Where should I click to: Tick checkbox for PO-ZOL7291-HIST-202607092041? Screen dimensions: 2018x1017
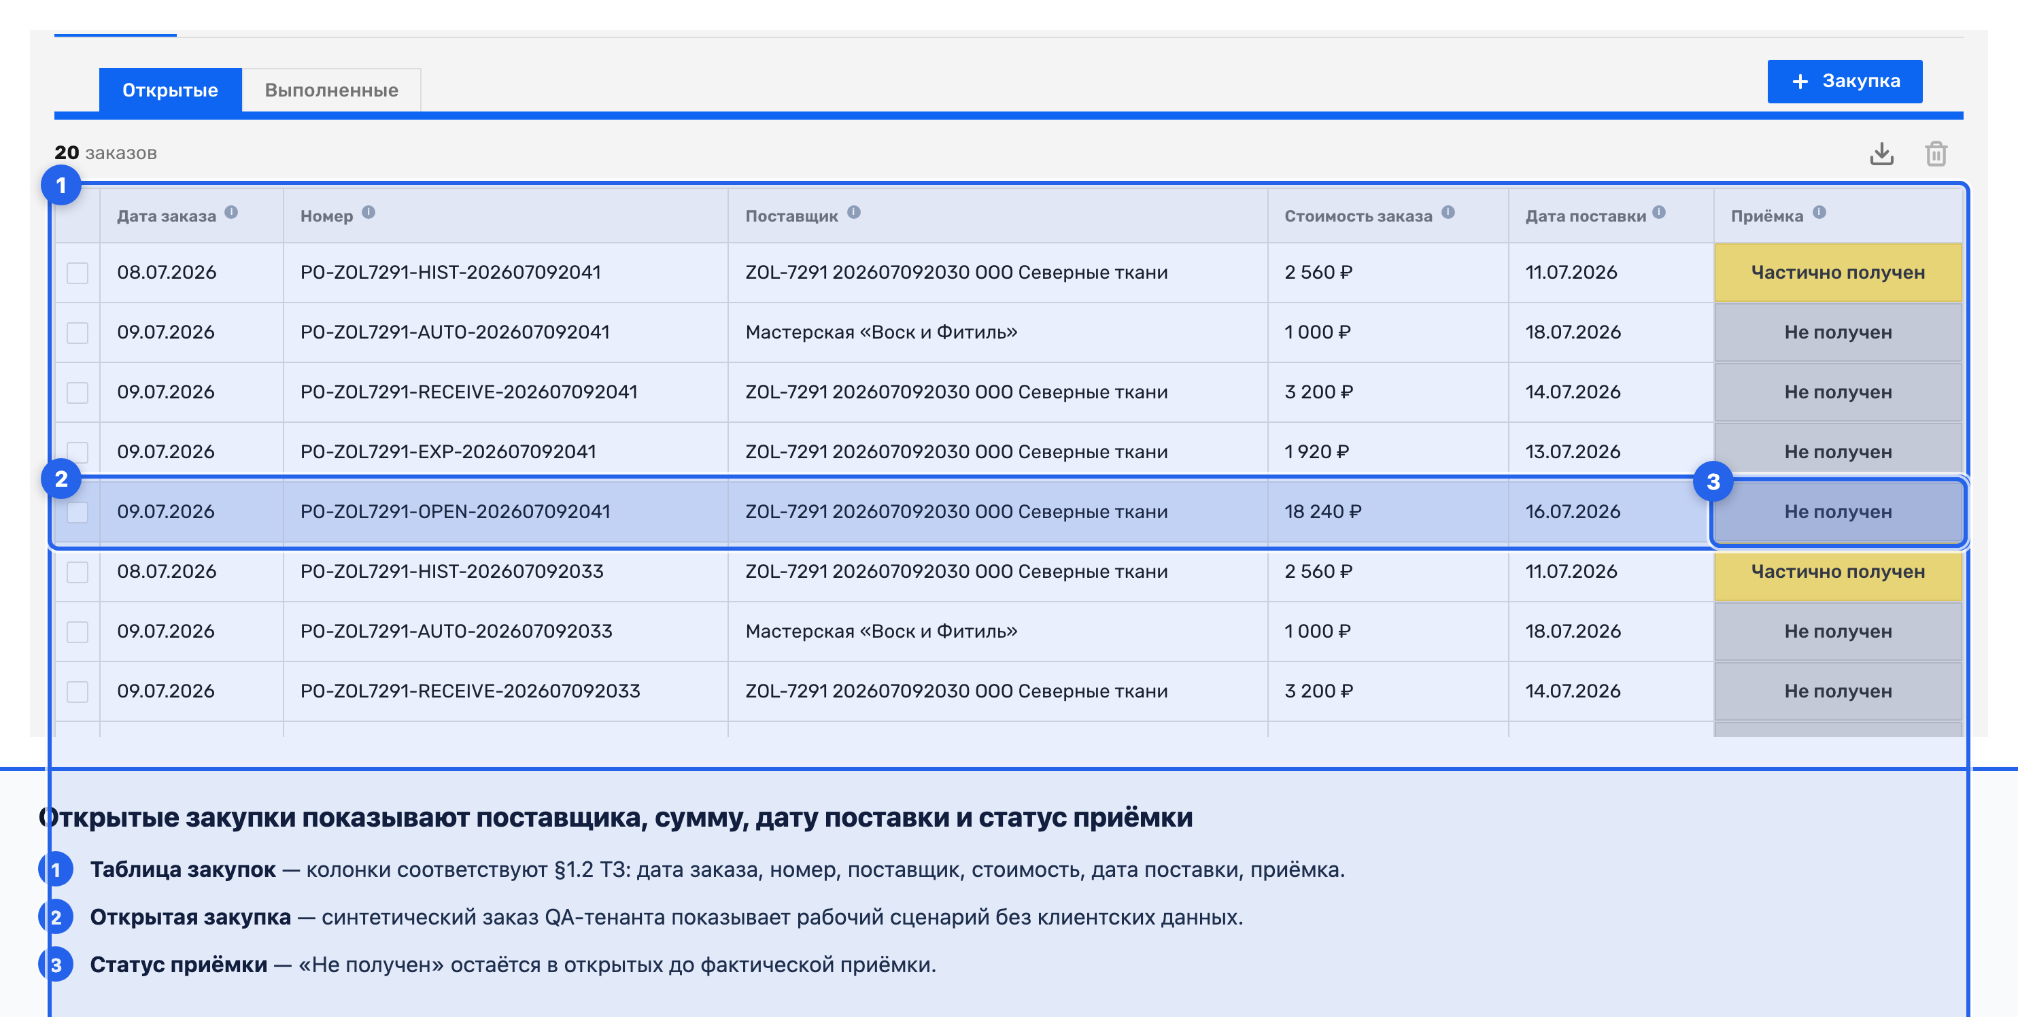click(78, 273)
